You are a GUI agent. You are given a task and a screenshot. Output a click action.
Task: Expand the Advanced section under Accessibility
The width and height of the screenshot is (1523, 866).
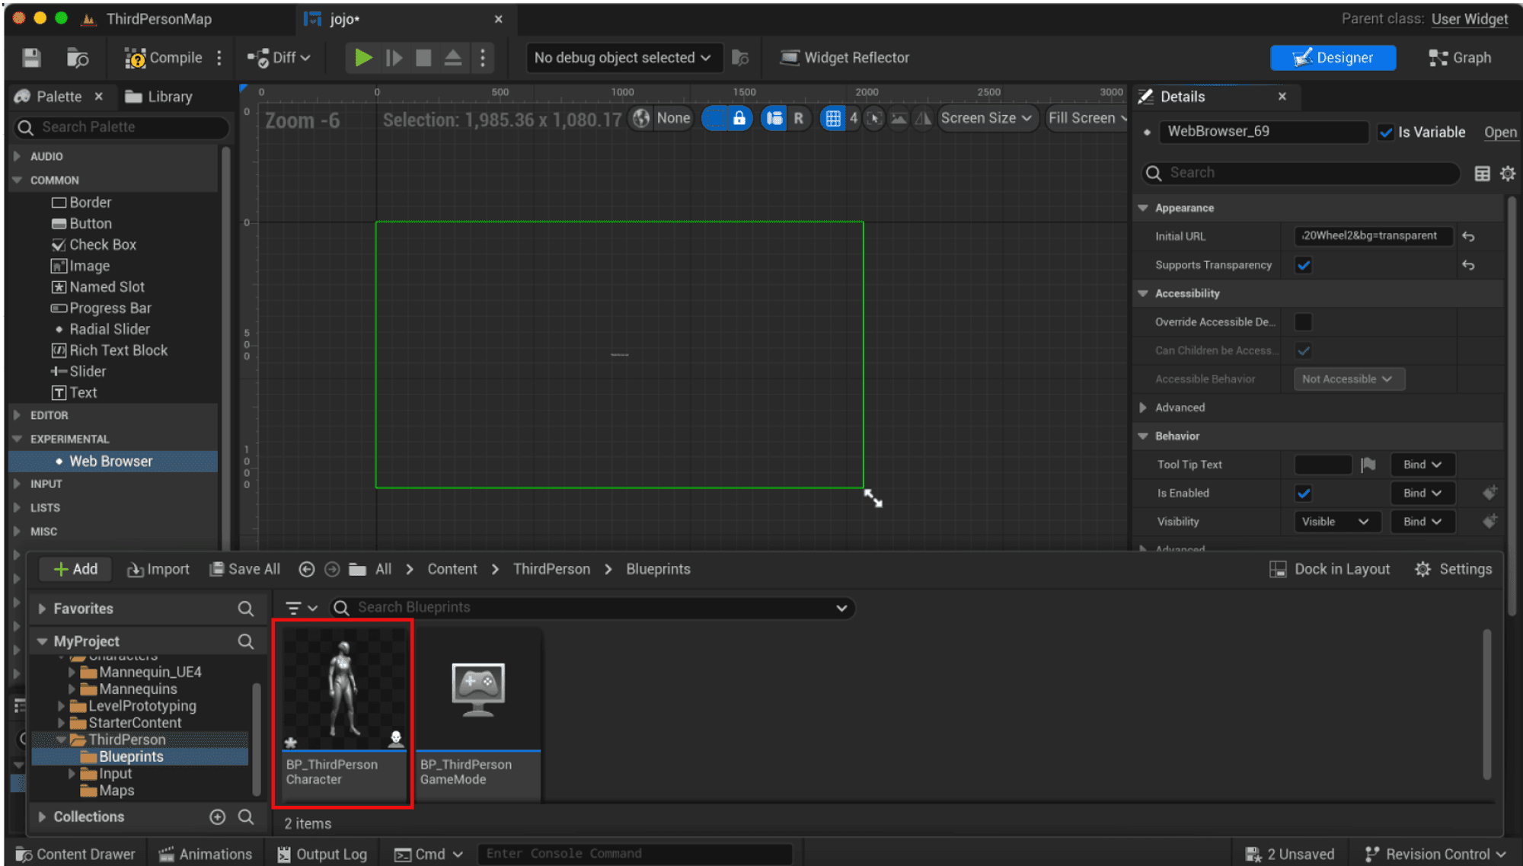1143,408
